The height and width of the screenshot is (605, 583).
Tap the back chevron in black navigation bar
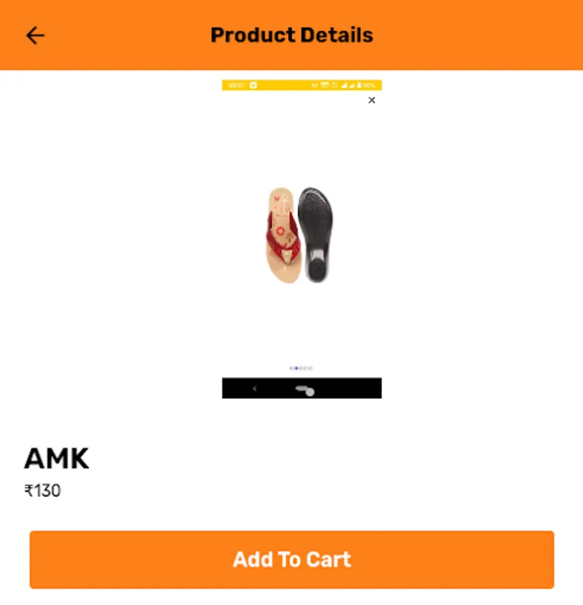255,389
